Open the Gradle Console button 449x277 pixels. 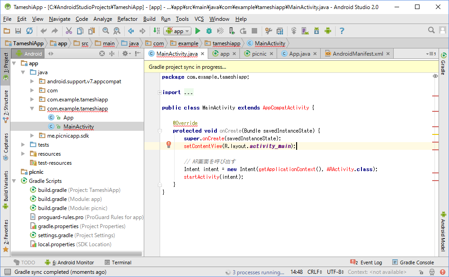tap(413, 263)
